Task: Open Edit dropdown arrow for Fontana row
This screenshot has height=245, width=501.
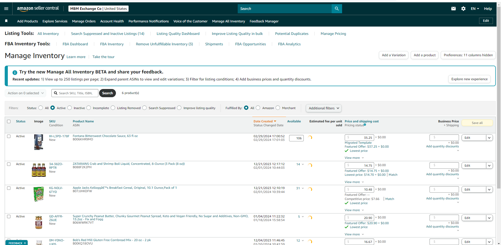Action: click(489, 138)
